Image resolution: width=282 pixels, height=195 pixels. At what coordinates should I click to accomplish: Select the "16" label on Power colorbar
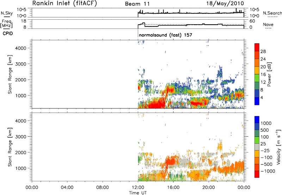pos(263,75)
